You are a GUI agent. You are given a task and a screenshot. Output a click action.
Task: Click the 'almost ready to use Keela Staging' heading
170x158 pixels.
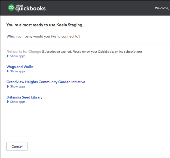(x=46, y=25)
